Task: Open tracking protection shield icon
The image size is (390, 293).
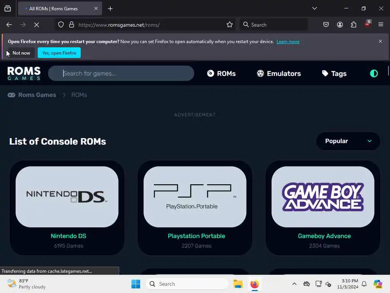Action: click(x=61, y=25)
